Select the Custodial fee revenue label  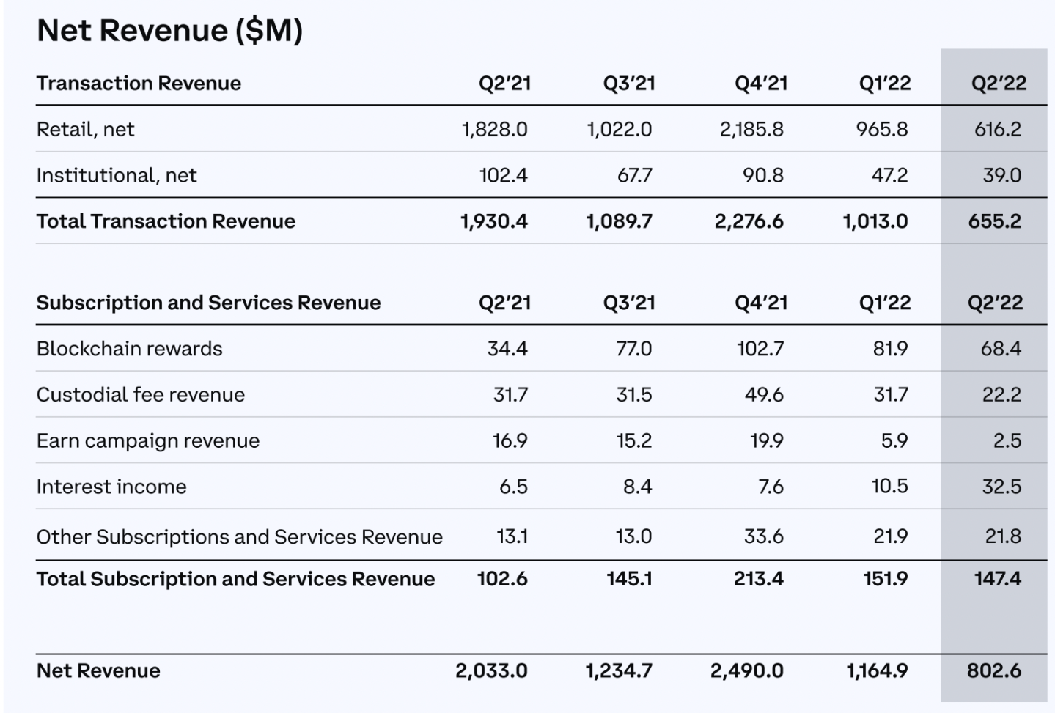[x=141, y=395]
